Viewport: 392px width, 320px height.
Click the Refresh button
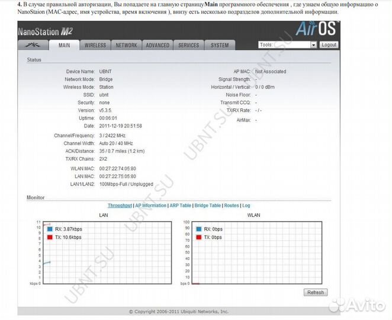pos(316,292)
